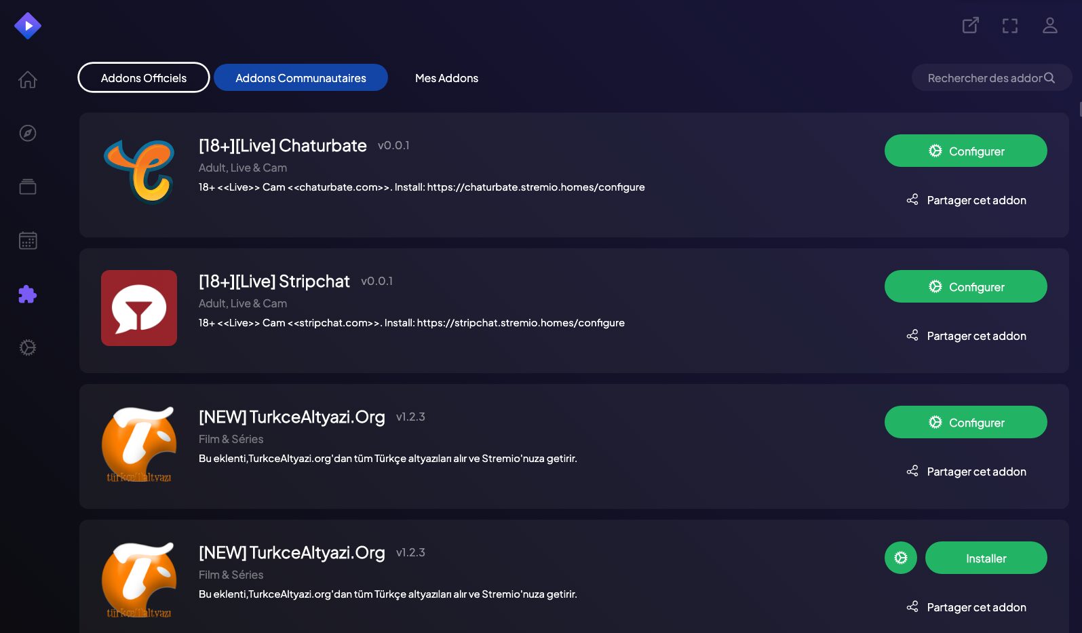Click v0.0.1 version of Stripchat

[x=376, y=281]
